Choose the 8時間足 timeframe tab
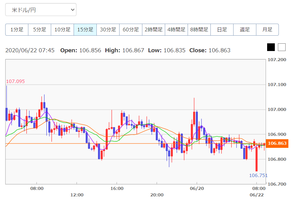Image resolution: width=293 pixels, height=201 pixels. coord(199,30)
